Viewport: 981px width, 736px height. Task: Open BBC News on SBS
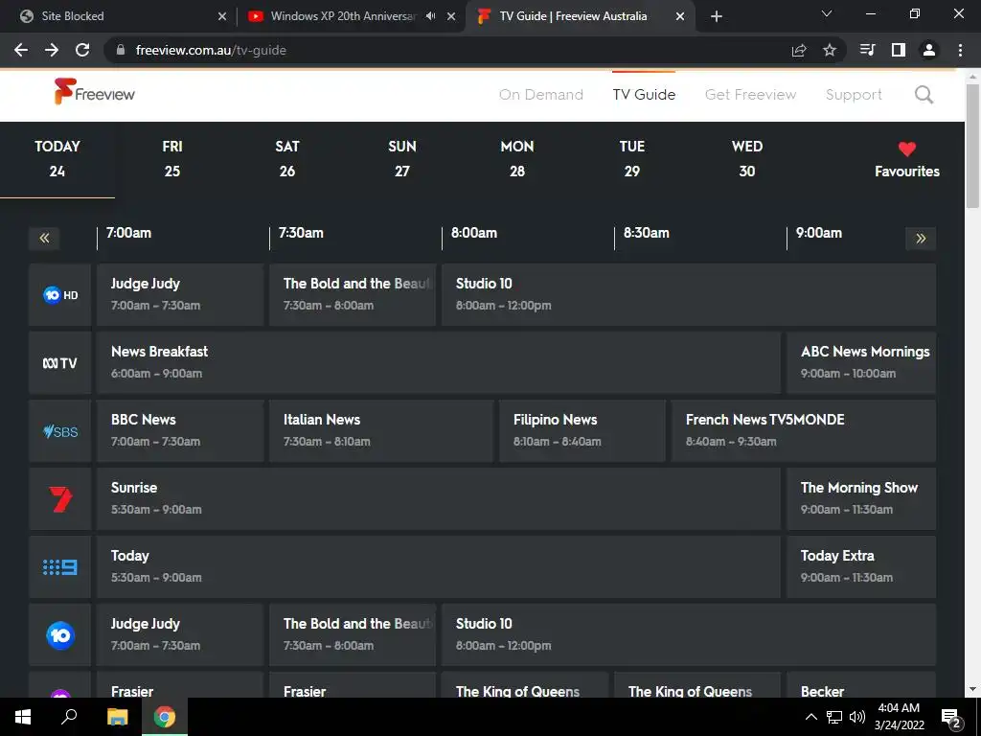pos(180,431)
